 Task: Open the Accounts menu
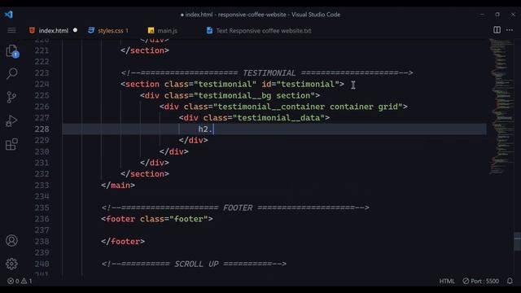point(11,241)
